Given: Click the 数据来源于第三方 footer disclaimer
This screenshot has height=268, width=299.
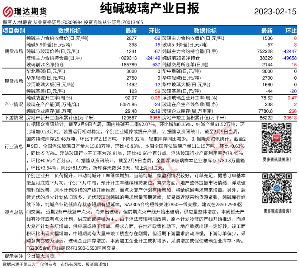Looking at the screenshot, I should coord(55,264).
